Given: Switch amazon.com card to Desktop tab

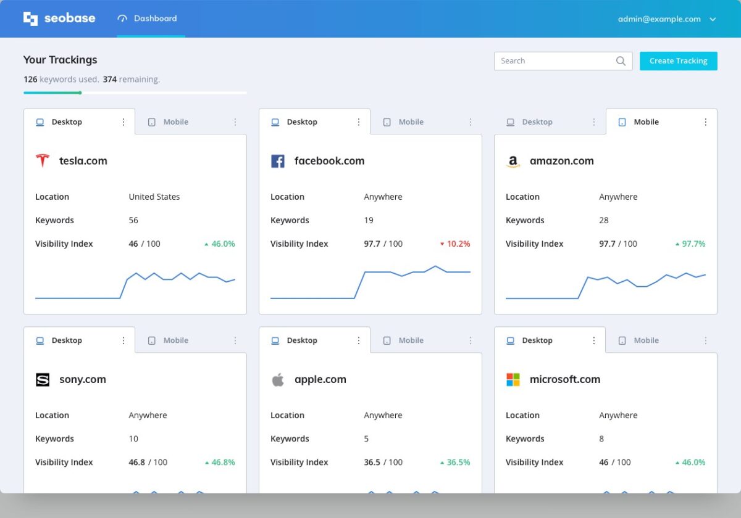Looking at the screenshot, I should coord(537,122).
